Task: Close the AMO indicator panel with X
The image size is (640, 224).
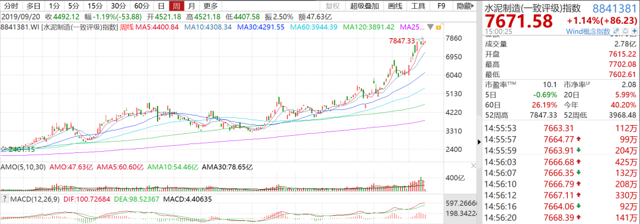Action: pyautogui.click(x=473, y=167)
